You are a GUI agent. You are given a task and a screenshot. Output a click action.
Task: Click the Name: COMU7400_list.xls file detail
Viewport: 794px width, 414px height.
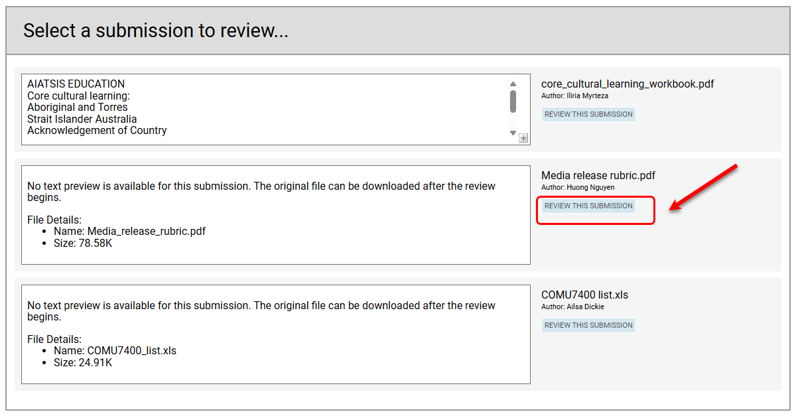pyautogui.click(x=115, y=351)
